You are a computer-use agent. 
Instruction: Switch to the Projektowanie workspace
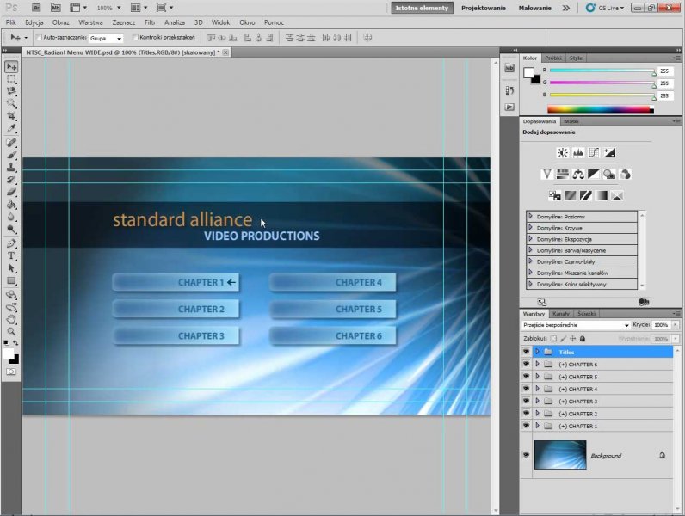coord(483,8)
